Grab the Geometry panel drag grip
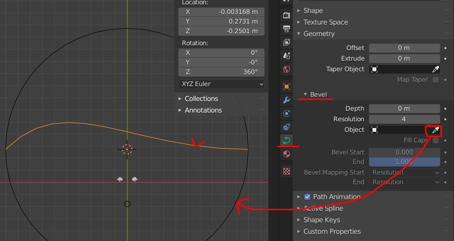The image size is (454, 241). (447, 34)
